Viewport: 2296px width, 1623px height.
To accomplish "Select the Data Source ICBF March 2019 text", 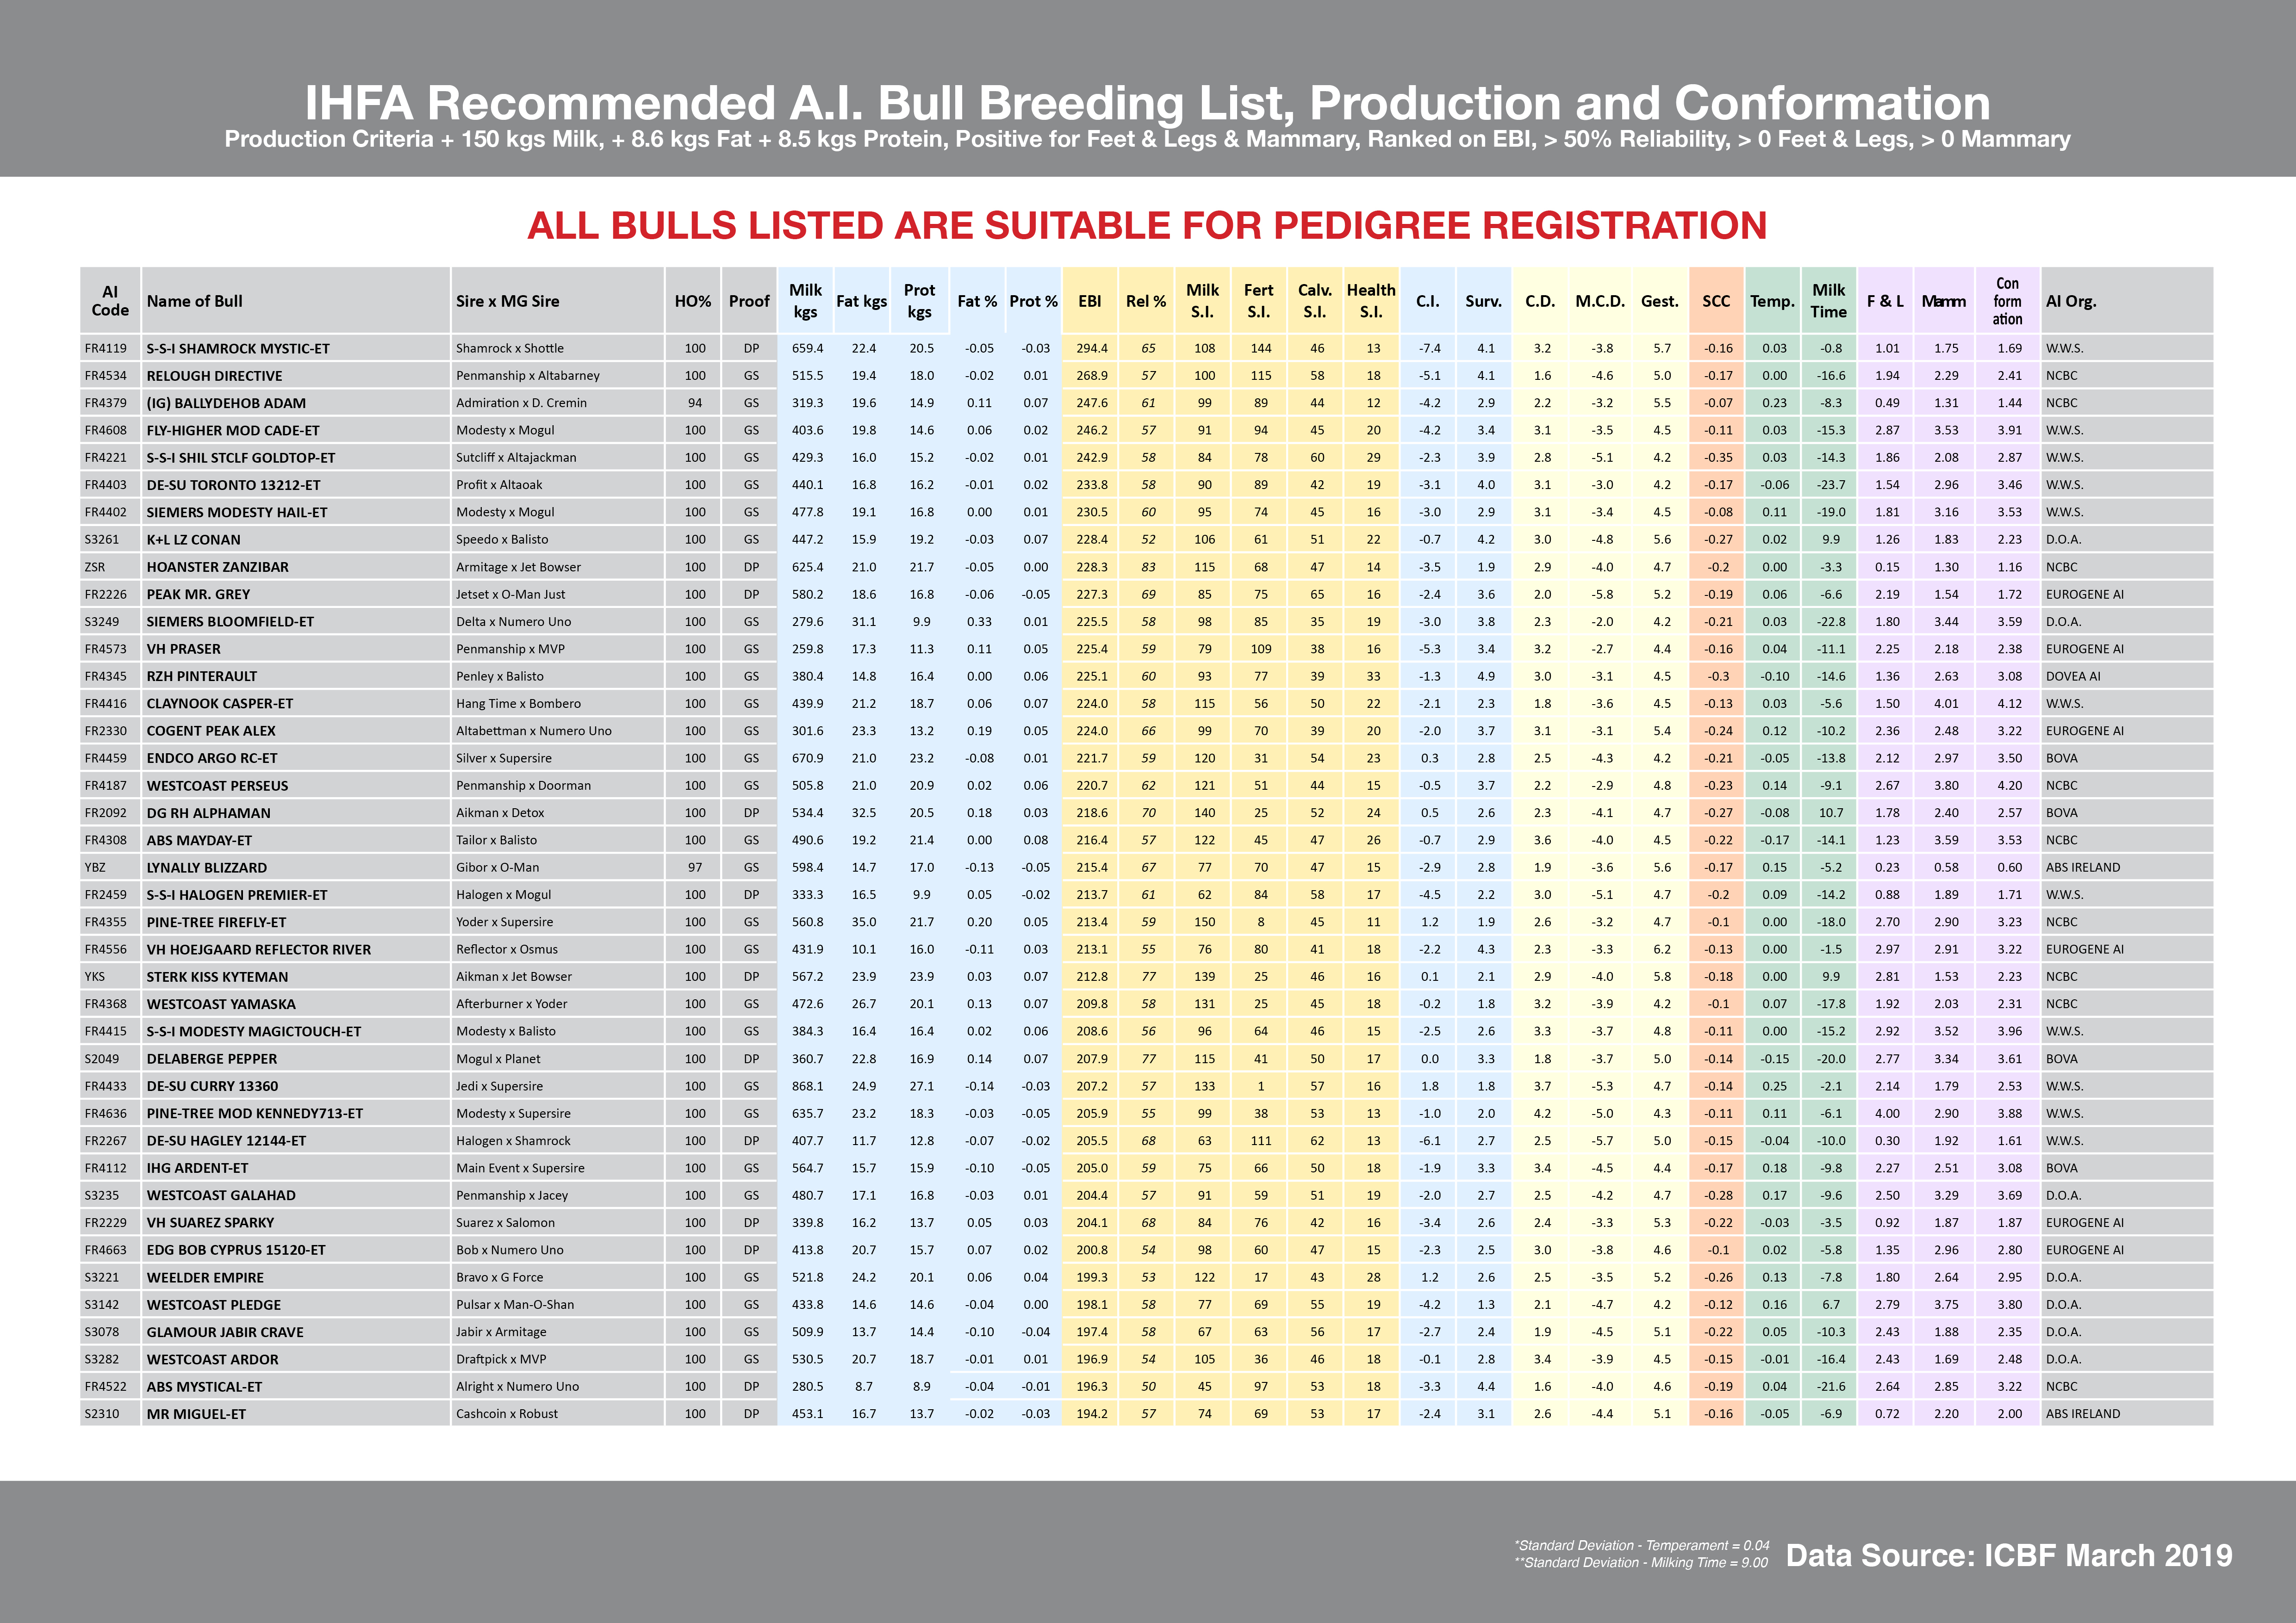I will tap(2008, 1556).
